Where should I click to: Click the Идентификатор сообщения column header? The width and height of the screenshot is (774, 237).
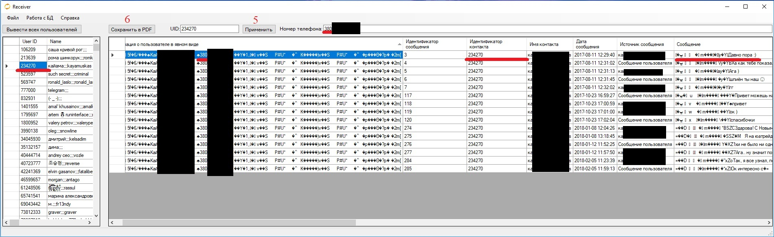434,44
